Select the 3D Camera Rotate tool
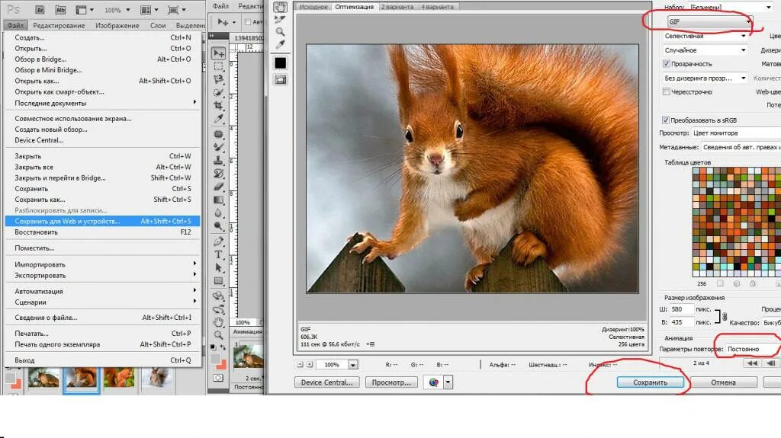781x438 pixels. click(x=218, y=309)
